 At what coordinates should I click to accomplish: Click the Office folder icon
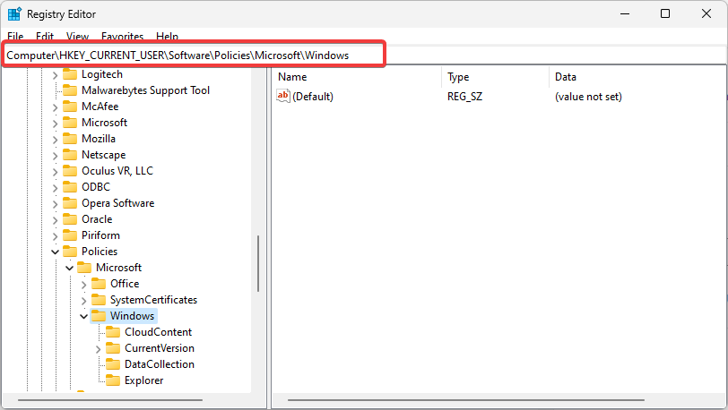99,284
